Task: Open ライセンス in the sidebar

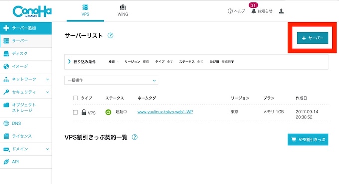Action: (26, 136)
